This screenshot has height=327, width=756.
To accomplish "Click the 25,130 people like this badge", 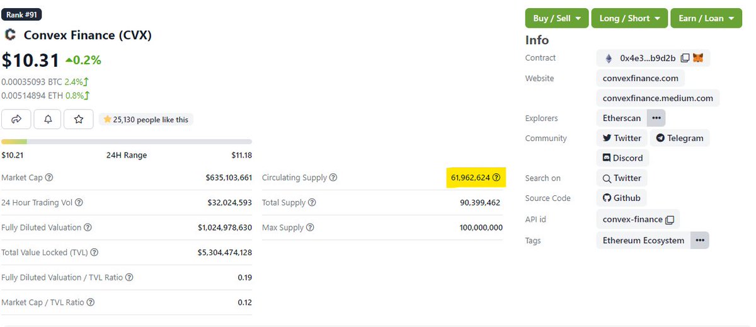I will tap(146, 119).
